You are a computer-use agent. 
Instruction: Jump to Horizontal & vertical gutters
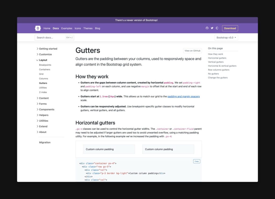(222, 66)
